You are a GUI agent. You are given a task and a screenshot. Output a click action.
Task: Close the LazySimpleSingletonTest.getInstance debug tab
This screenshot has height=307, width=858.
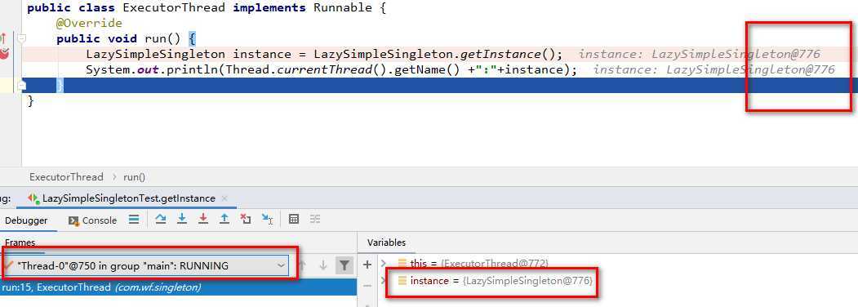pyautogui.click(x=225, y=198)
